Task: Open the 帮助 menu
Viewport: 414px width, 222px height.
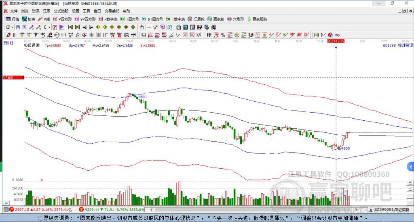Action: [x=127, y=11]
